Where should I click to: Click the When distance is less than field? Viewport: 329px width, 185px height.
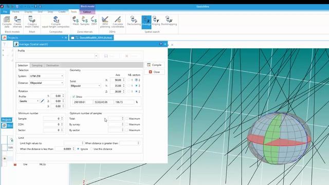65,149
